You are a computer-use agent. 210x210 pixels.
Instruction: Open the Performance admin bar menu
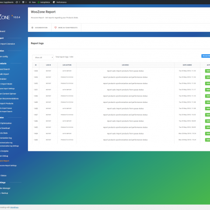click(59, 2)
